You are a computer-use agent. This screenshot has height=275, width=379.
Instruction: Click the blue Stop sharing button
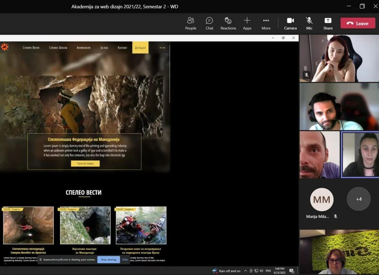(108, 260)
